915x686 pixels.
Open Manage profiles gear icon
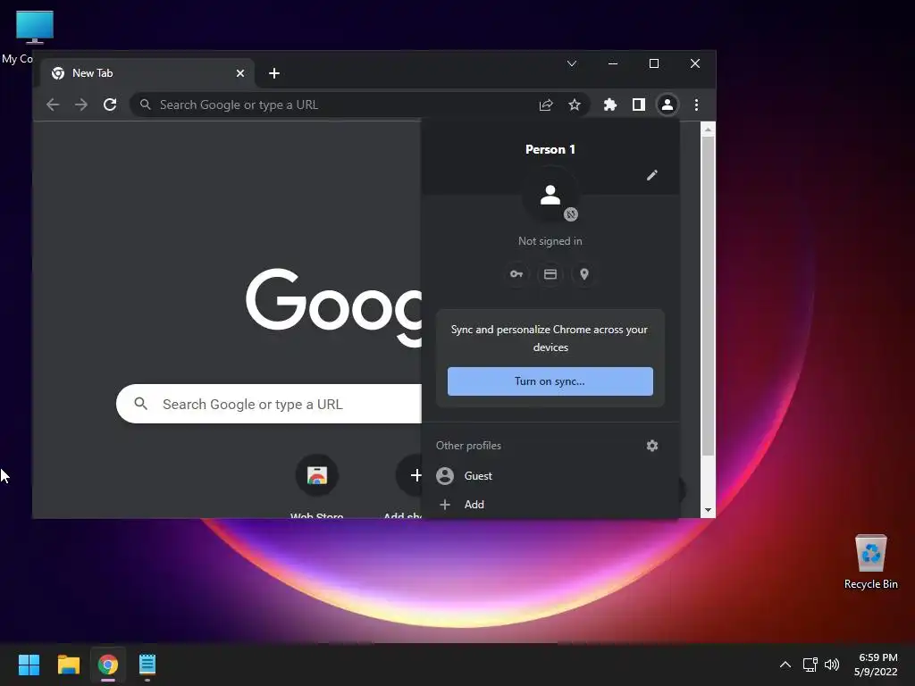(x=651, y=446)
